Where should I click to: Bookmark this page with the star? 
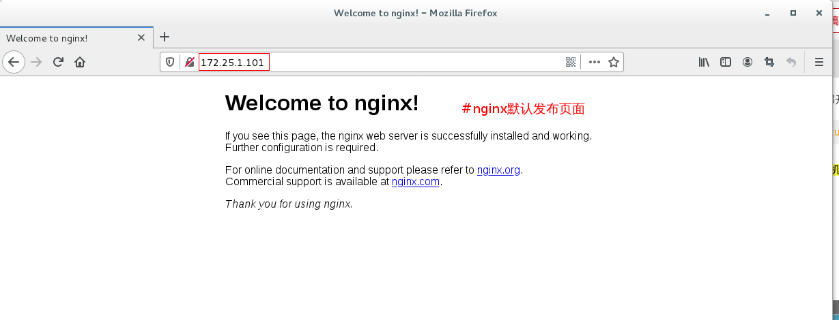[x=614, y=62]
